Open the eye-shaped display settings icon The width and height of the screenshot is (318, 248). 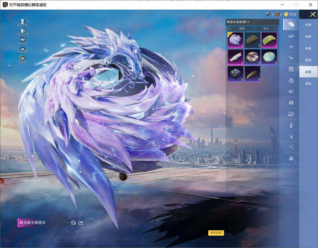[23, 40]
